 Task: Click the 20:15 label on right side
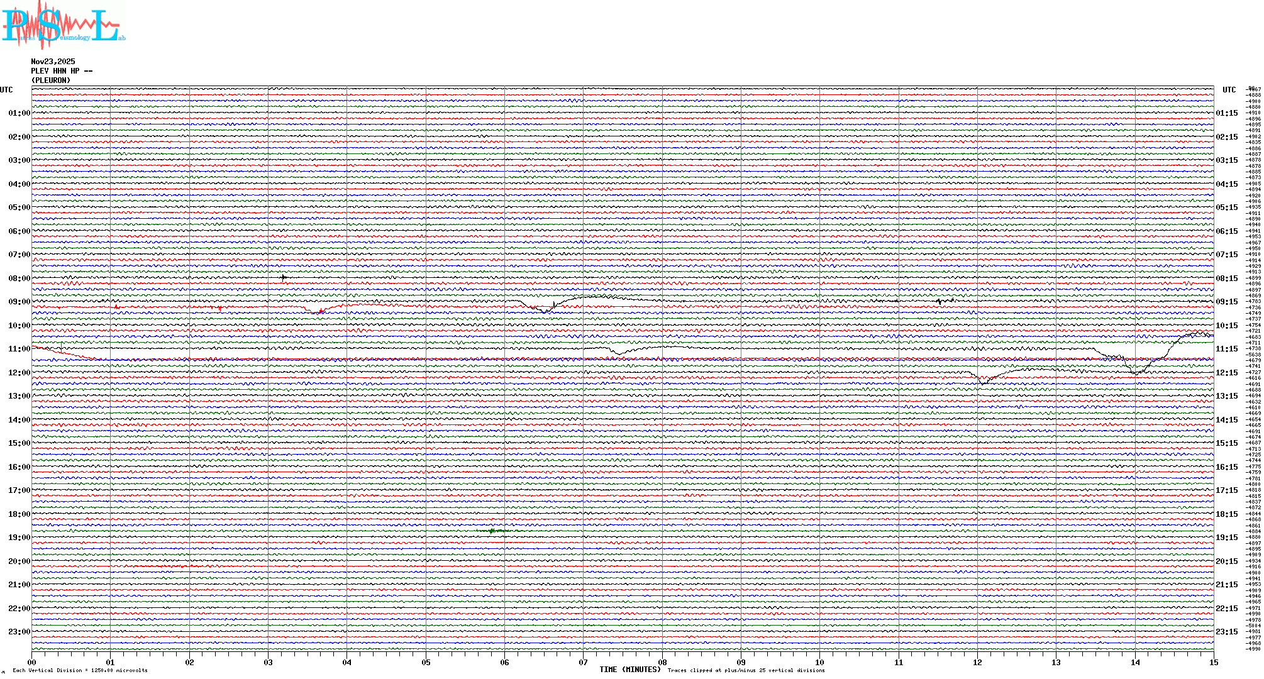[x=1226, y=561]
